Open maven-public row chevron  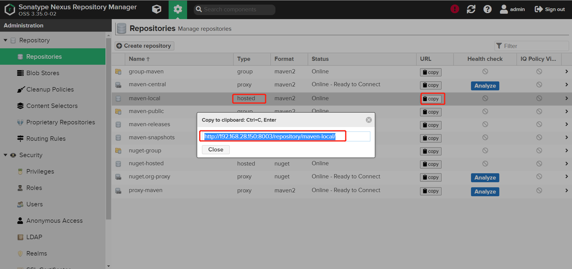pyautogui.click(x=566, y=112)
